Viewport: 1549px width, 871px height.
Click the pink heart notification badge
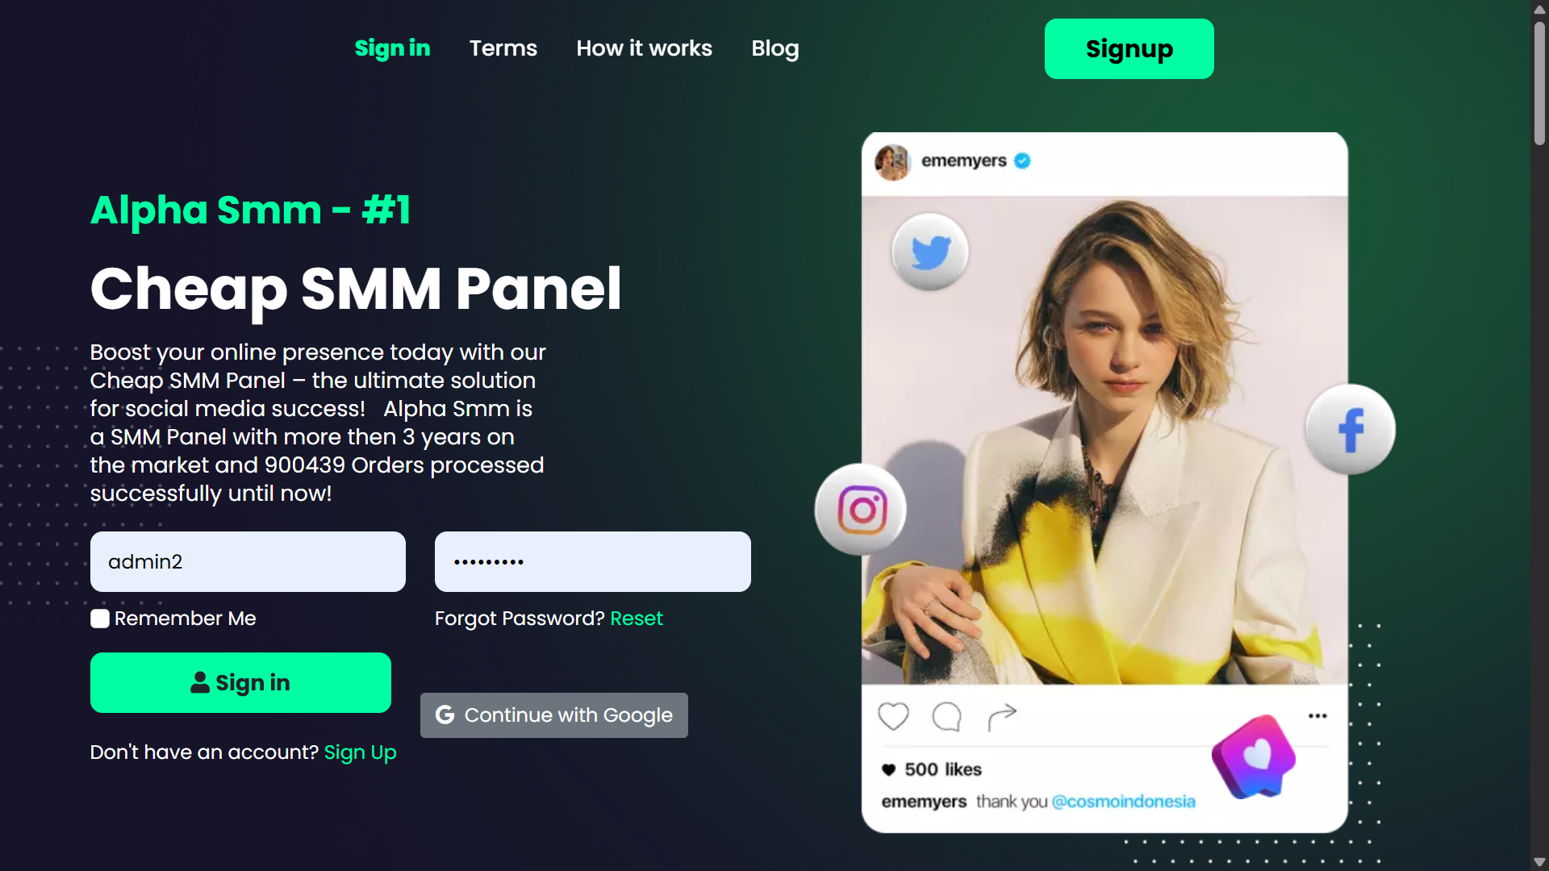(x=1253, y=756)
